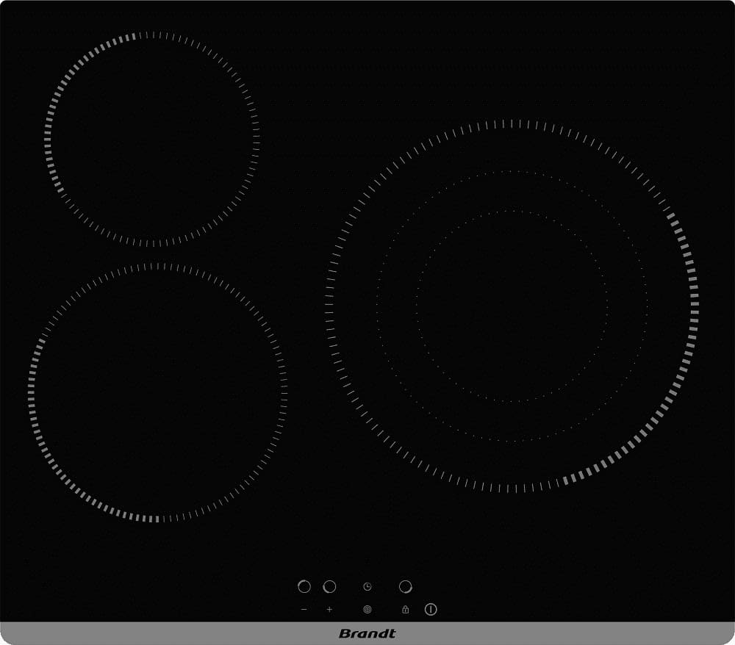Tap the power on/off touch key
735x645 pixels.
click(x=431, y=610)
